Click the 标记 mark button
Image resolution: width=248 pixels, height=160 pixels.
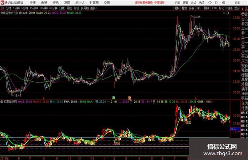(221, 8)
